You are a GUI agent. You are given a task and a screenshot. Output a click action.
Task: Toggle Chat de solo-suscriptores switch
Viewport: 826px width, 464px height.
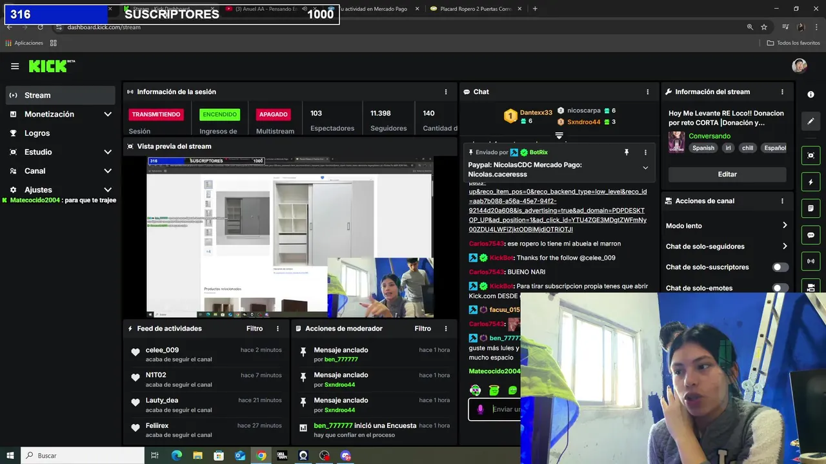[x=780, y=267]
